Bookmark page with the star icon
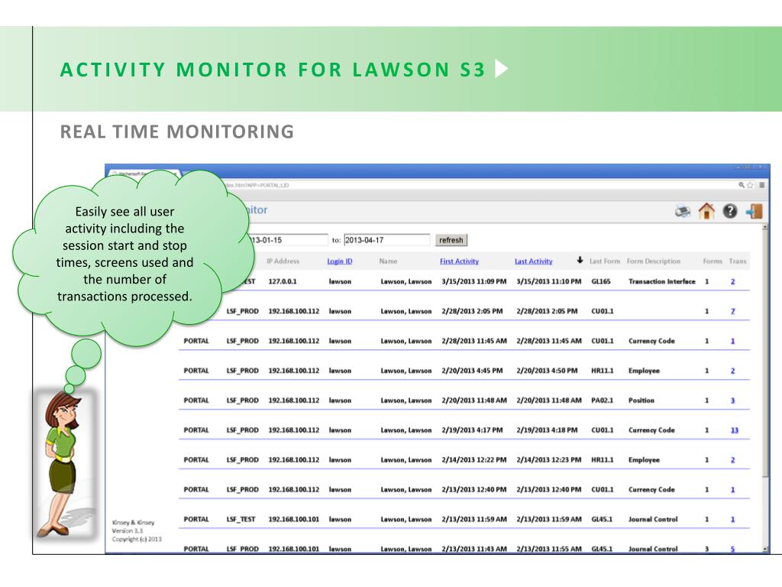Image resolution: width=782 pixels, height=587 pixels. (750, 185)
